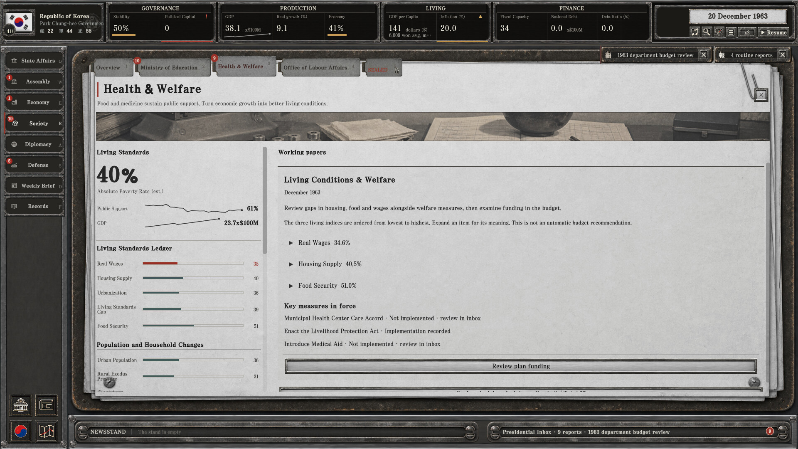Open the Defense sidebar section
This screenshot has width=798, height=449.
(34, 165)
